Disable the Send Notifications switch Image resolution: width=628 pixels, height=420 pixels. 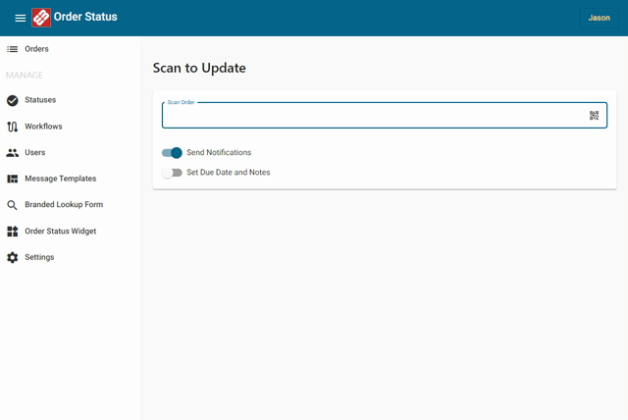click(x=172, y=152)
